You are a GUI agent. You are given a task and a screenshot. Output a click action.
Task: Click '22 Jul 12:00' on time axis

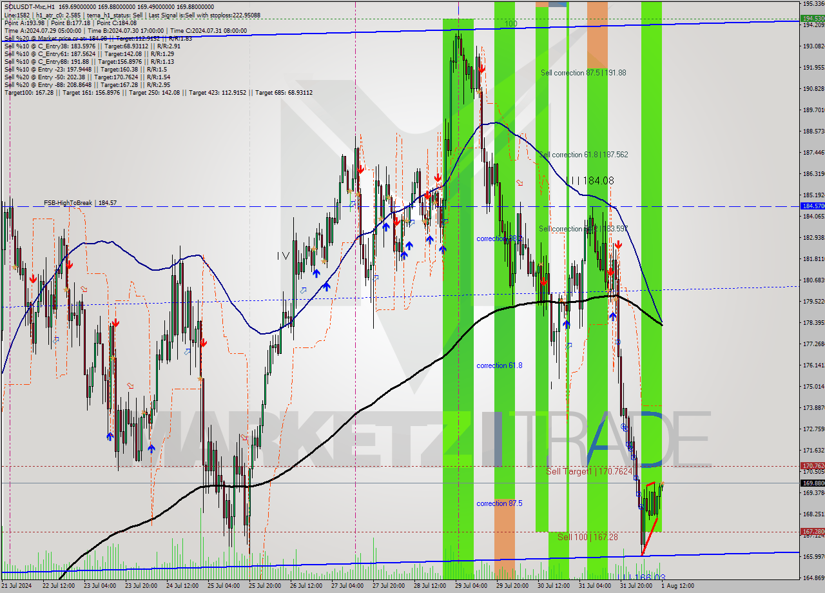click(57, 586)
